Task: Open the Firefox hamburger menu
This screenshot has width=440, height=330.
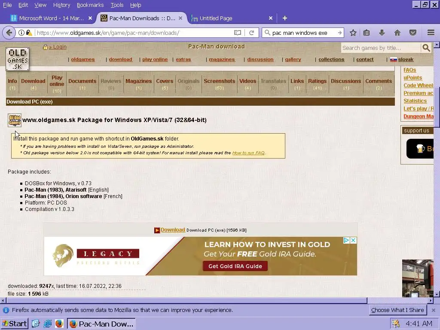Action: point(431,33)
